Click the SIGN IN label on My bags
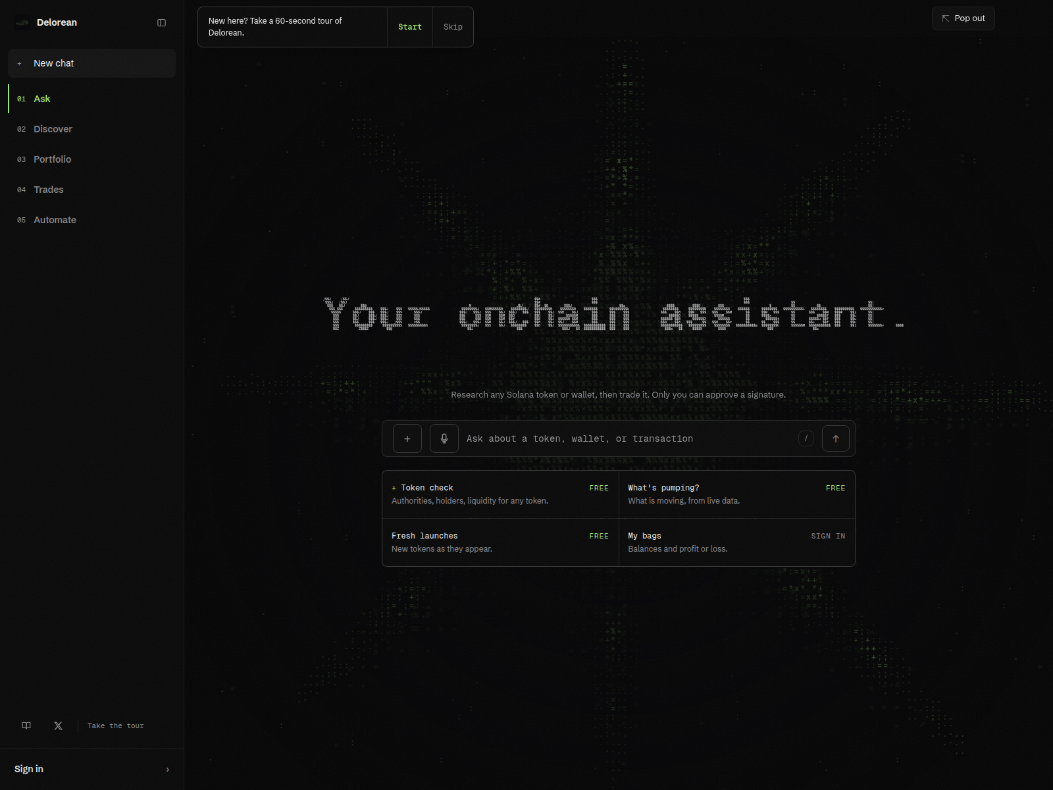 (828, 536)
